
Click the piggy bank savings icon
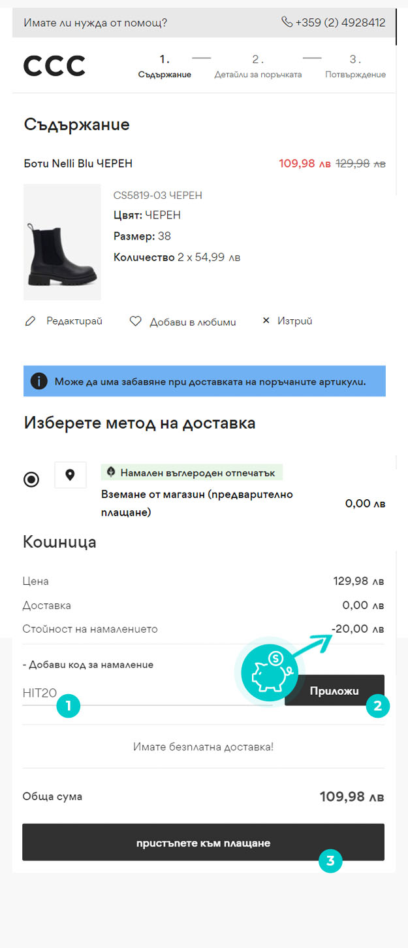[270, 672]
